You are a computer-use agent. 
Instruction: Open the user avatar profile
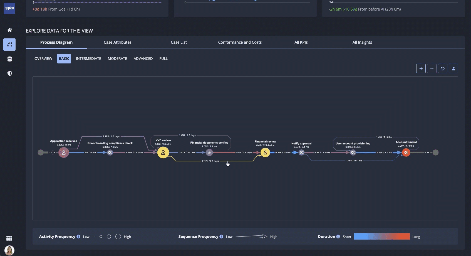[9, 250]
